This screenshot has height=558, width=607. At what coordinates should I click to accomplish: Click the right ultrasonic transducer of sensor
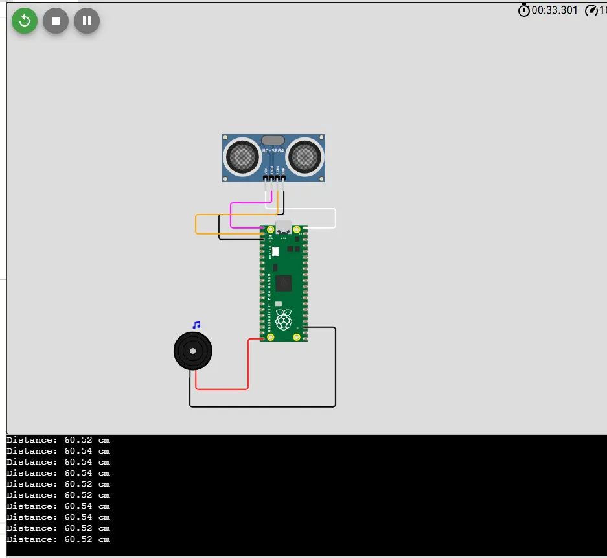[304, 157]
